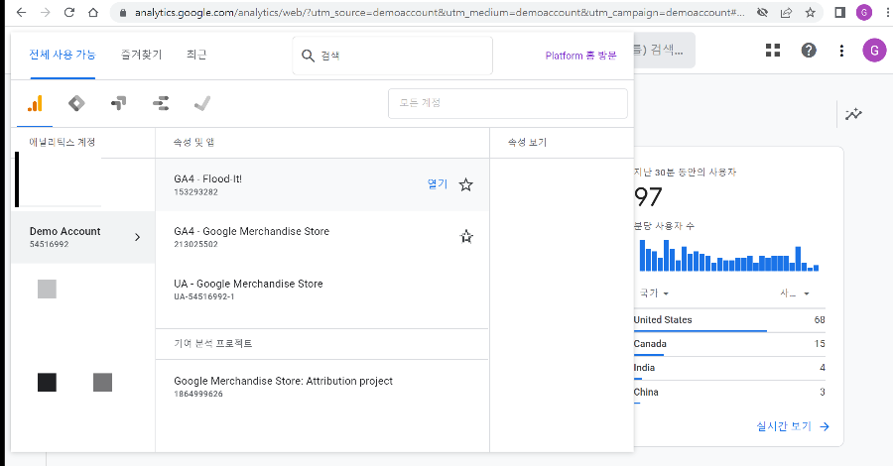View site info via the lock icon
This screenshot has width=893, height=466.
(x=122, y=12)
